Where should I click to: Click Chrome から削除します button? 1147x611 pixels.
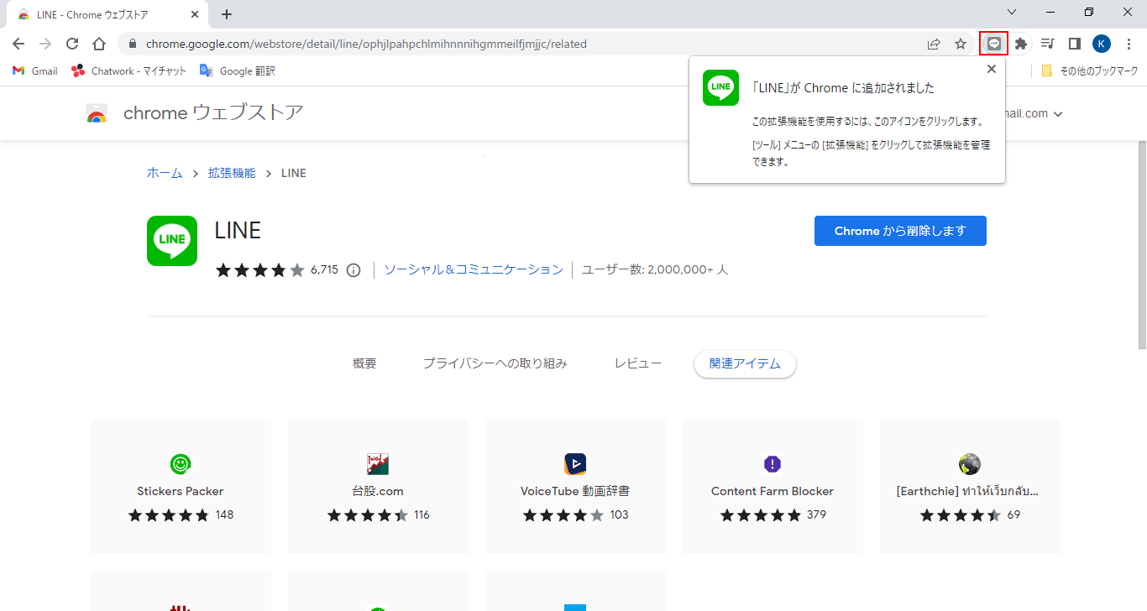pos(900,231)
